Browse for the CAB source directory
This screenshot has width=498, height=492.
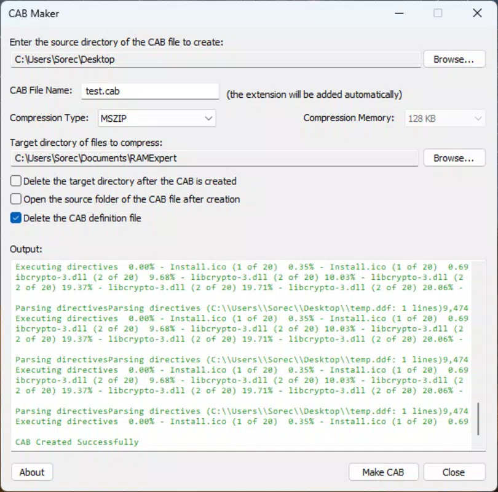pos(454,59)
